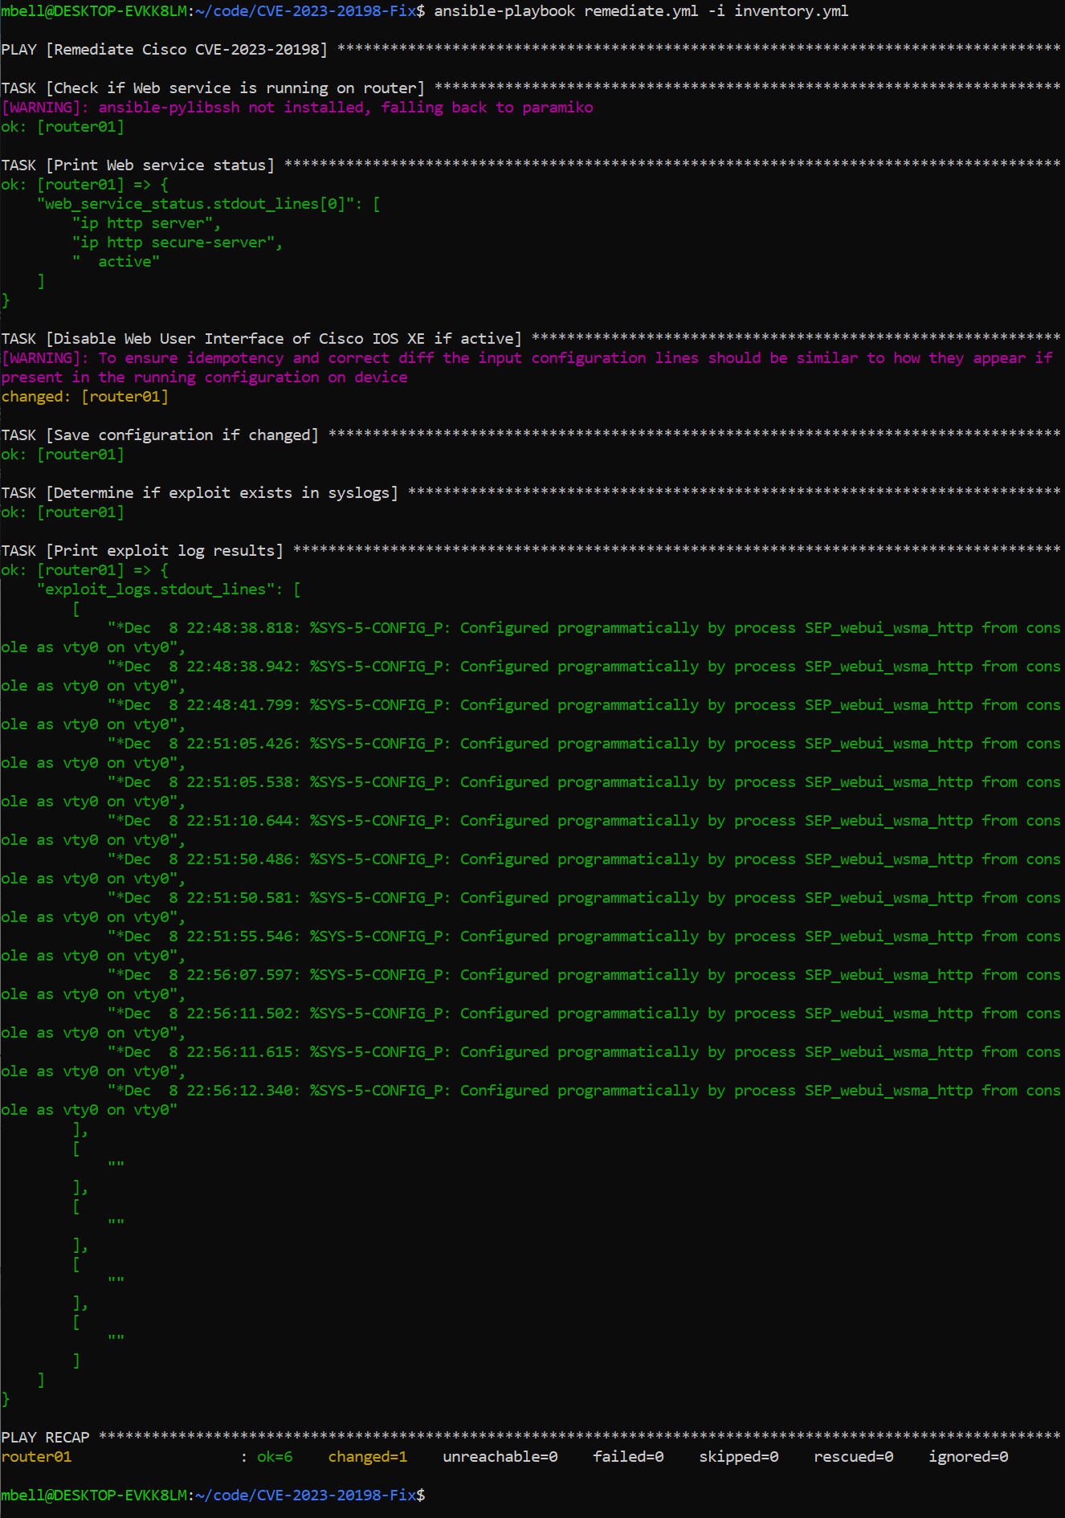Click the ansible-playbook remediate.yml command text
The height and width of the screenshot is (1518, 1065).
(641, 11)
